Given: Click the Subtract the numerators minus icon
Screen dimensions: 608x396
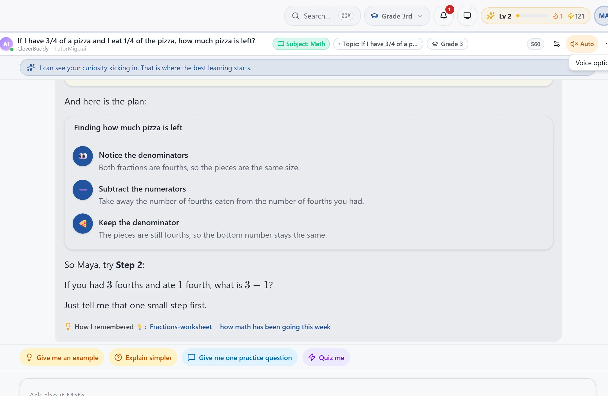Looking at the screenshot, I should tap(83, 190).
